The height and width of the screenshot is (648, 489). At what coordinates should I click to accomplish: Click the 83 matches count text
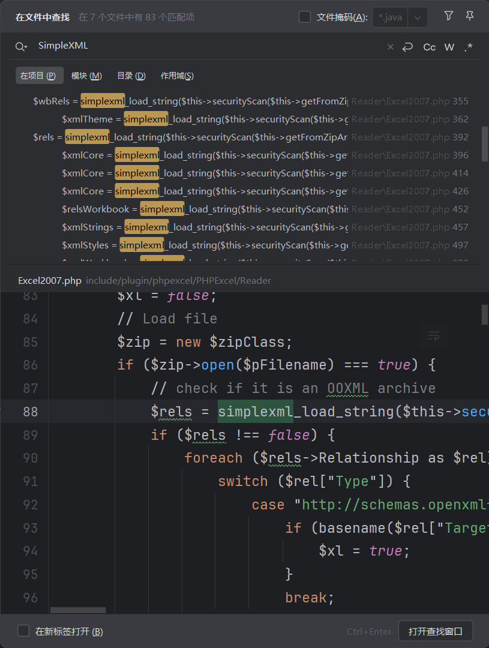[136, 17]
